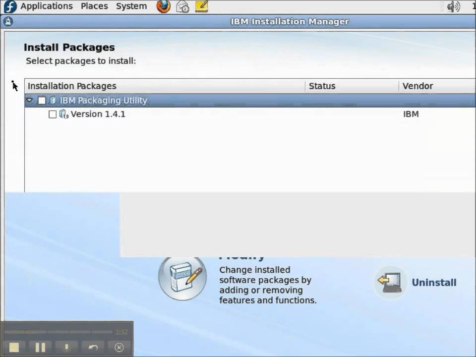
Task: Click the undo arrow in recorder controls
Action: 93,347
